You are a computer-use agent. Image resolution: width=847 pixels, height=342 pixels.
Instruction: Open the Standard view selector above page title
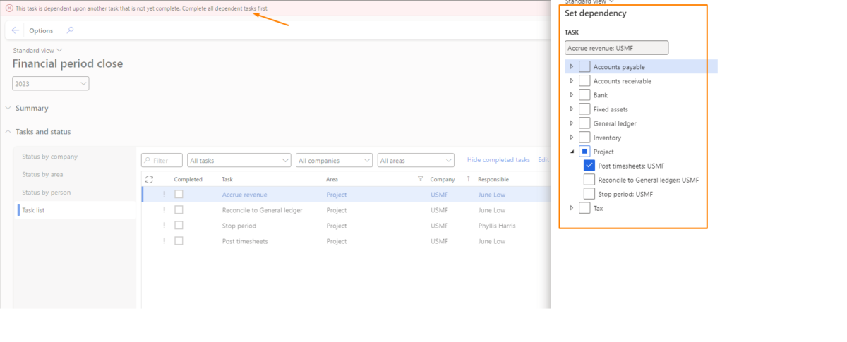pyautogui.click(x=38, y=51)
